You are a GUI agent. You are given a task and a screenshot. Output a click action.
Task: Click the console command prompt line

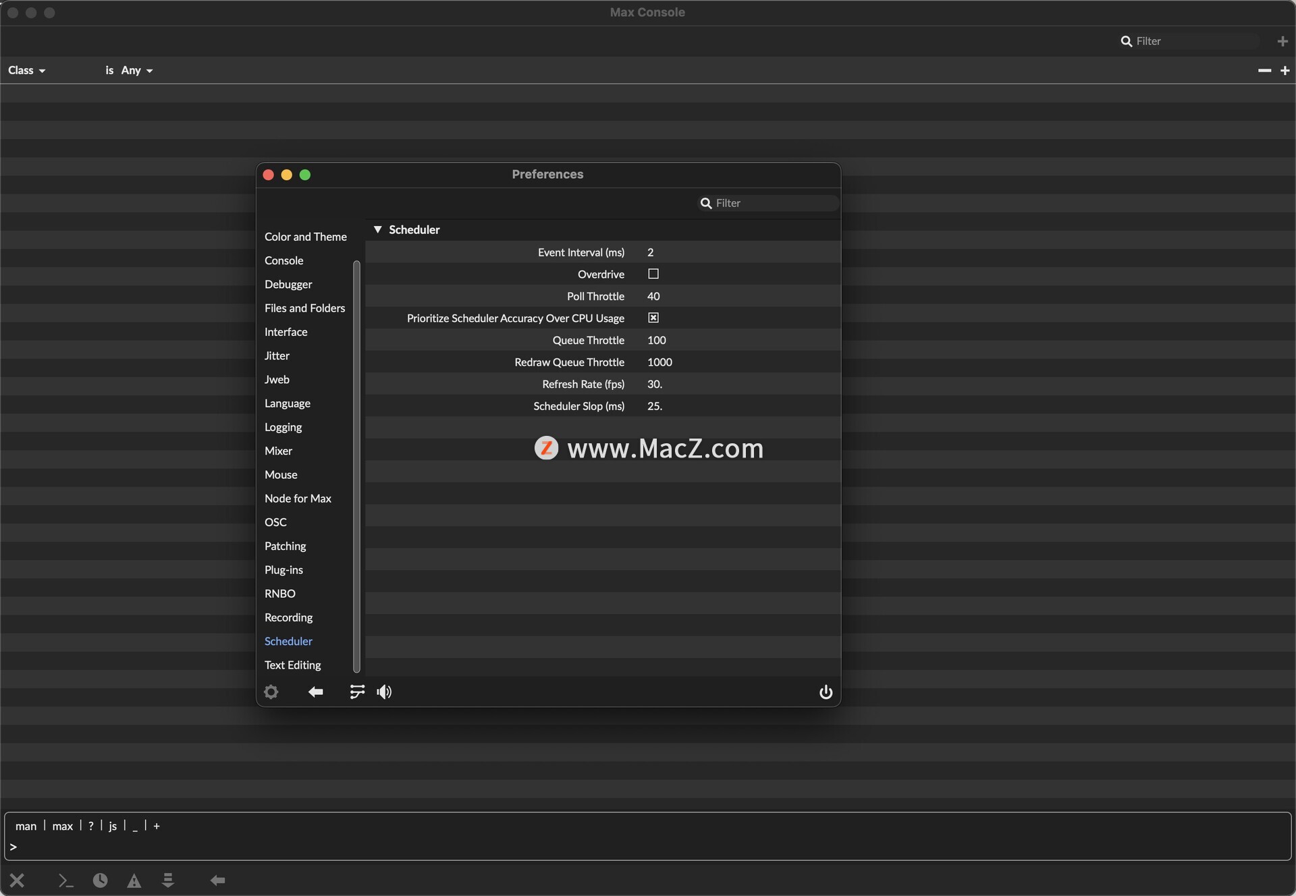click(x=648, y=847)
